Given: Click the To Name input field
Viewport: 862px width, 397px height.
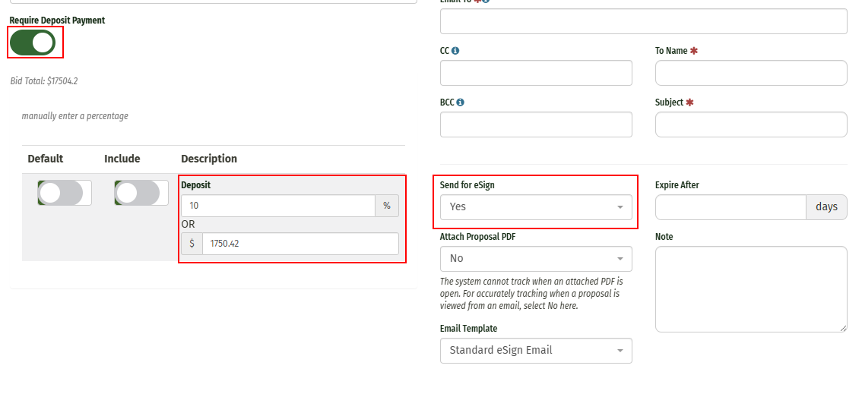Looking at the screenshot, I should [x=750, y=73].
